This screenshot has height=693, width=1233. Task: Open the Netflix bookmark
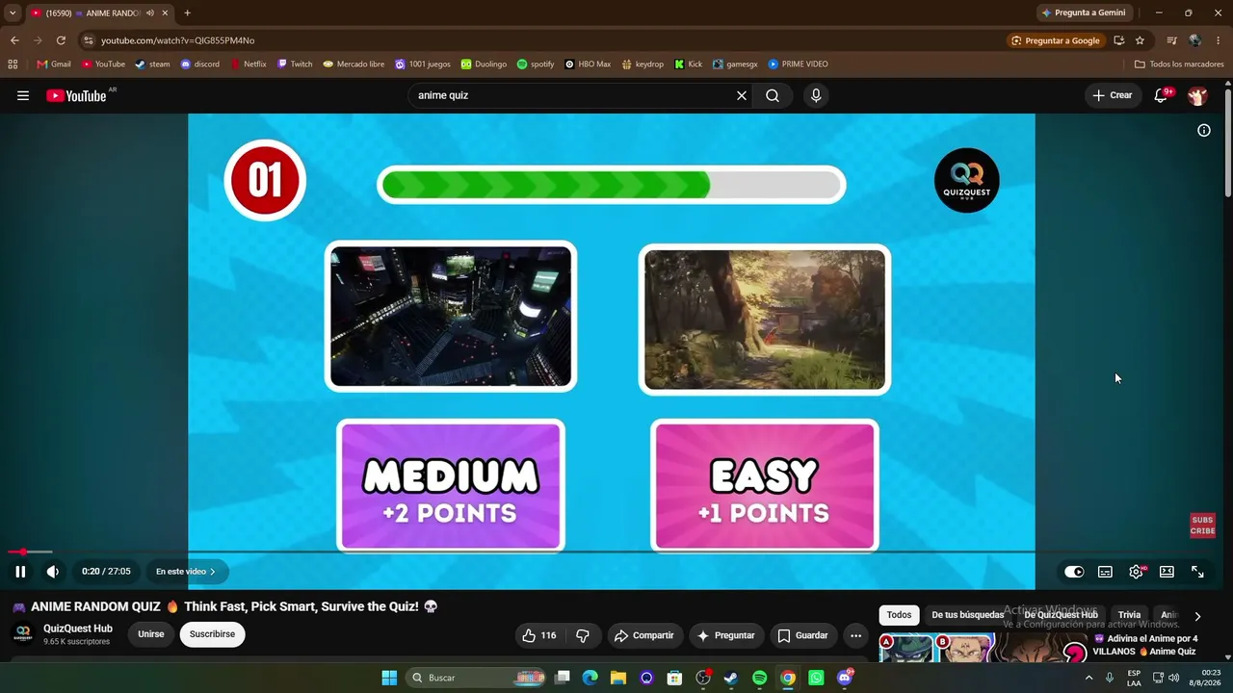point(248,64)
